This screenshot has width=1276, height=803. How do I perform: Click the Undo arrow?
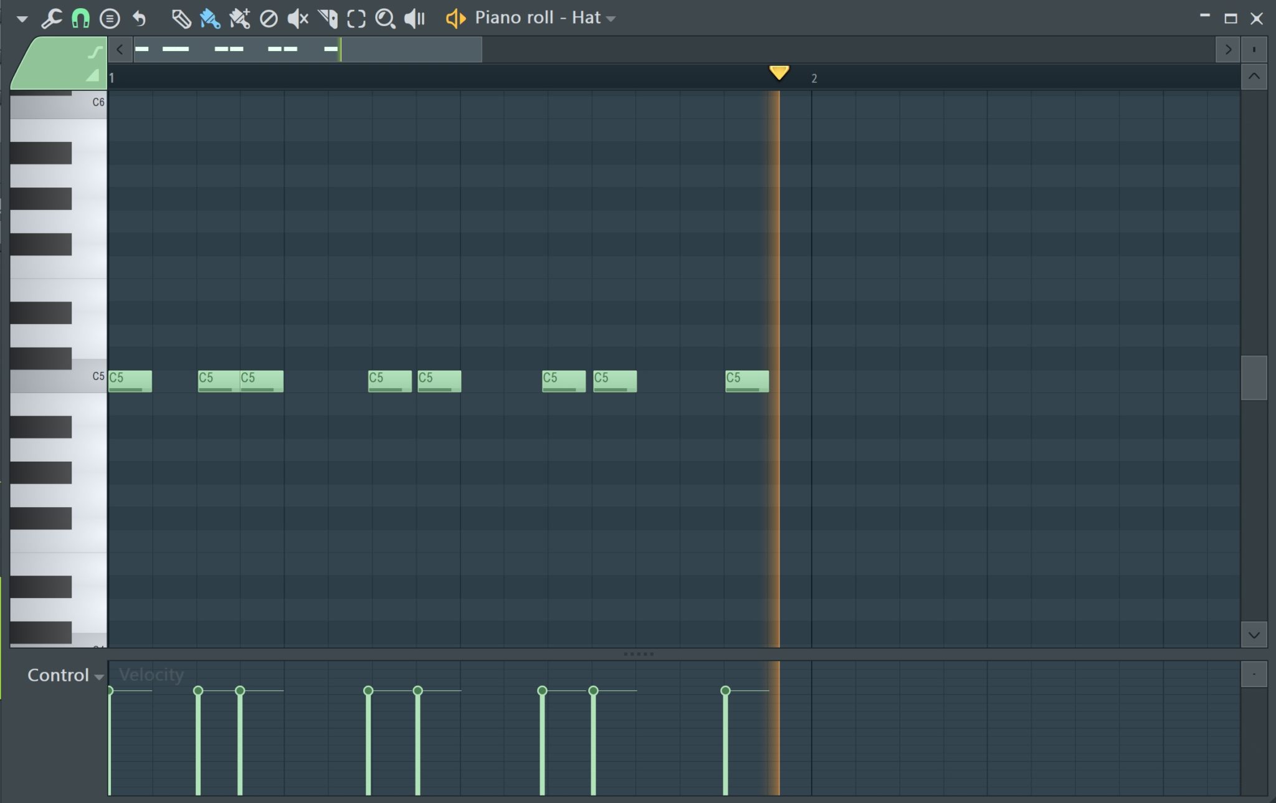pyautogui.click(x=138, y=18)
